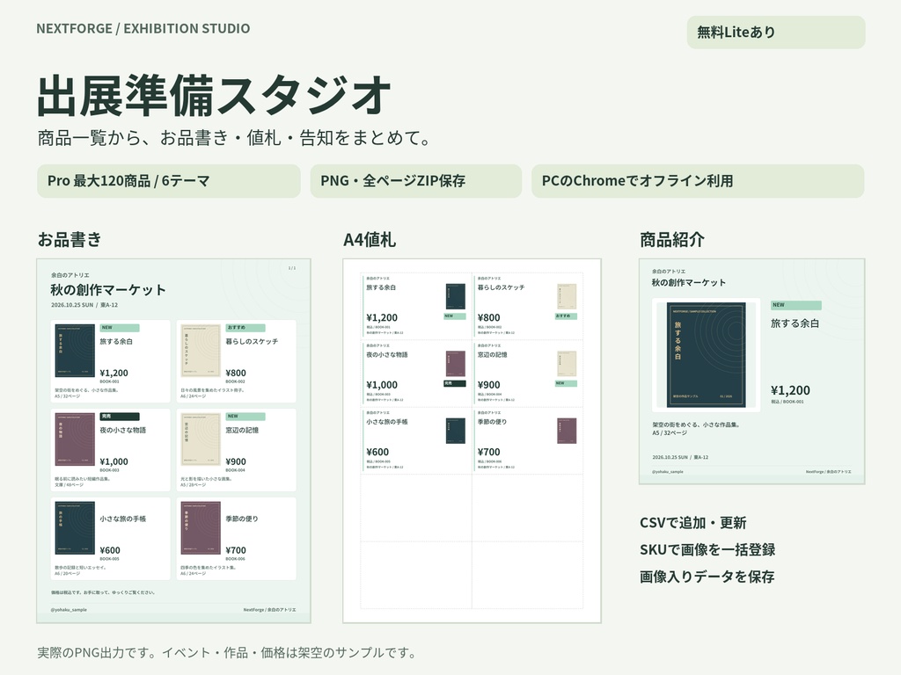Click the PNG・全ページZIP保存 pill

(415, 181)
